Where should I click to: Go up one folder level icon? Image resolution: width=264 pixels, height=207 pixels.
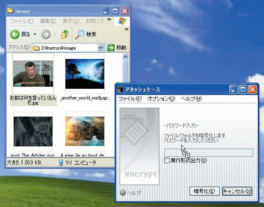[x=65, y=34]
